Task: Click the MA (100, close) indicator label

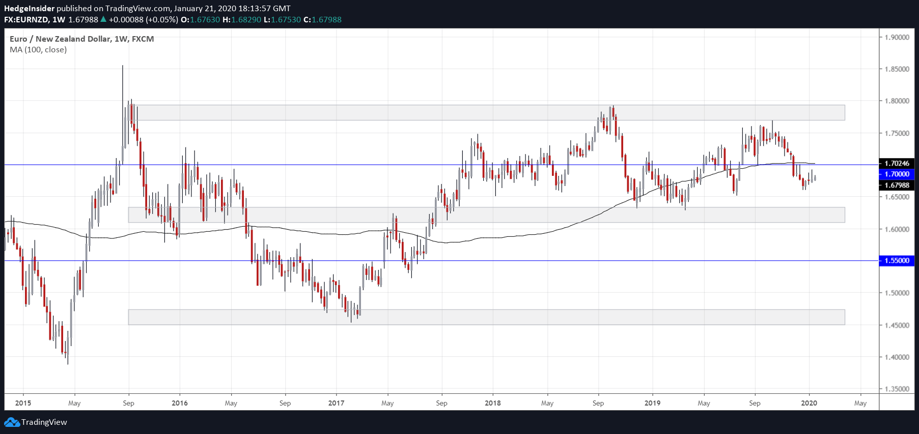Action: [38, 50]
